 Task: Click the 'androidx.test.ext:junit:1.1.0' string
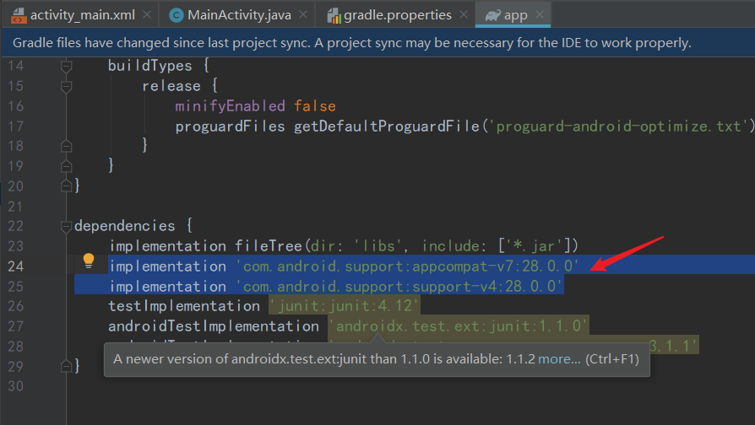point(458,326)
